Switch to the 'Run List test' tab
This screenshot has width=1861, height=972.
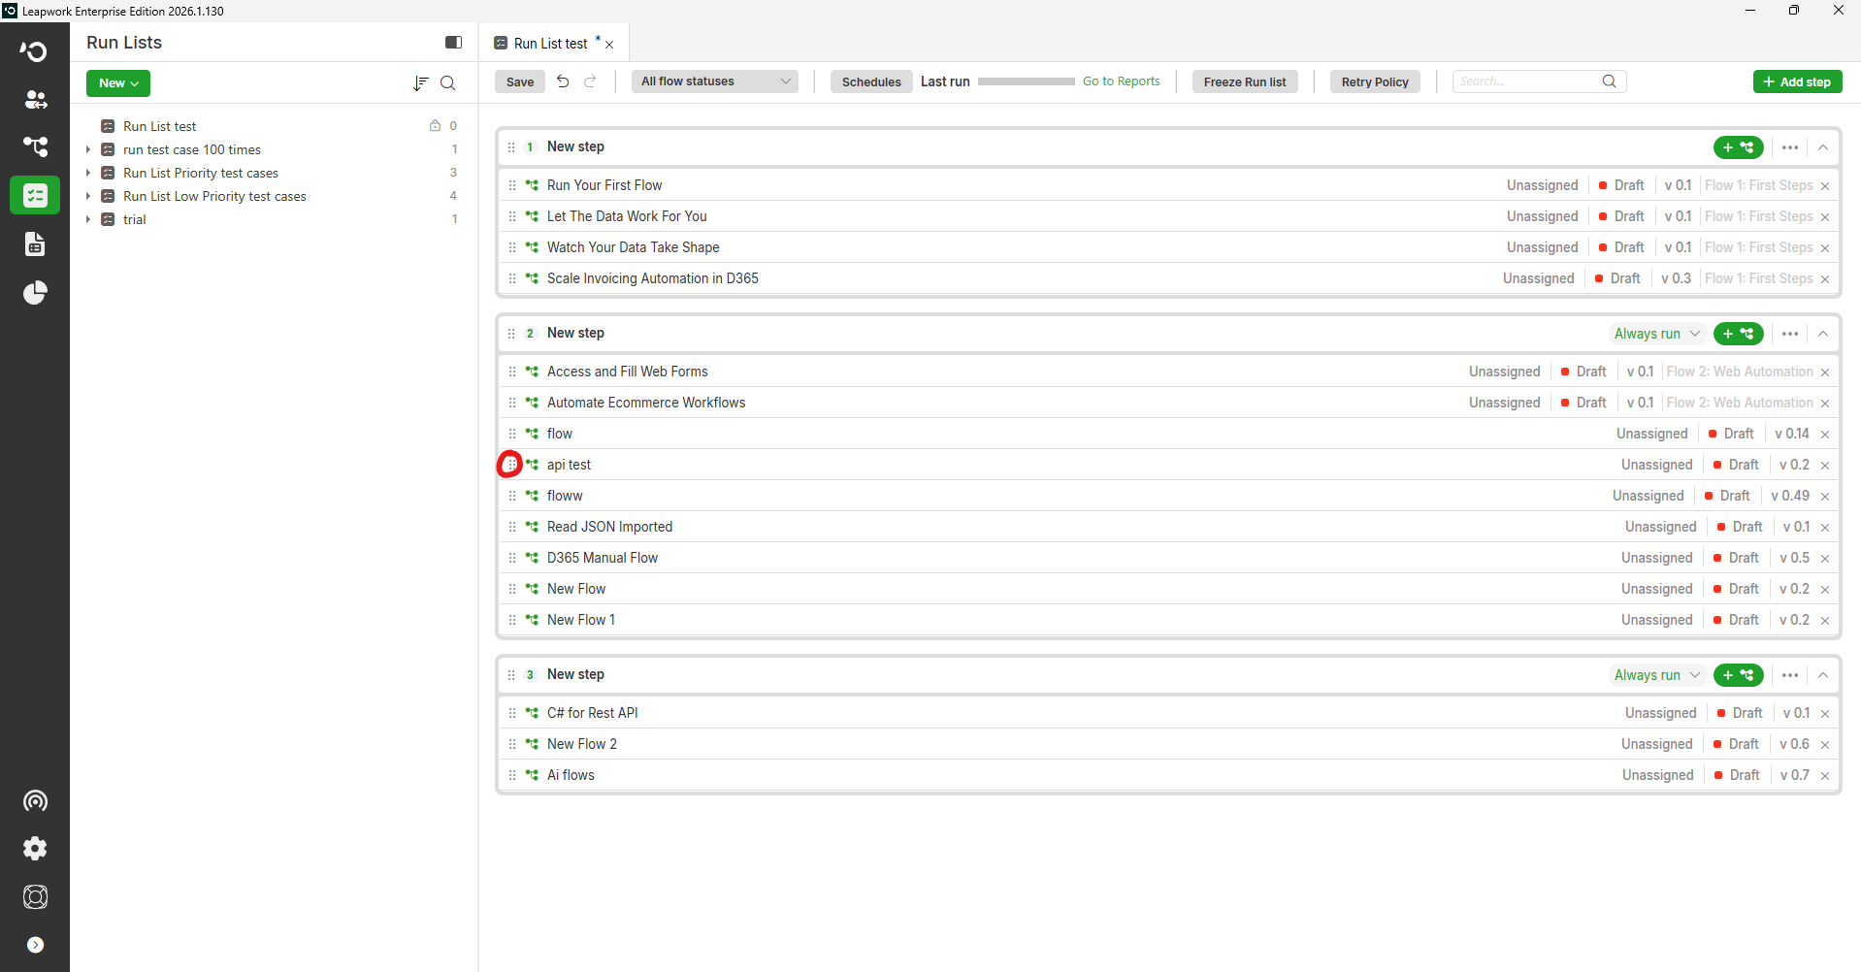pyautogui.click(x=550, y=44)
